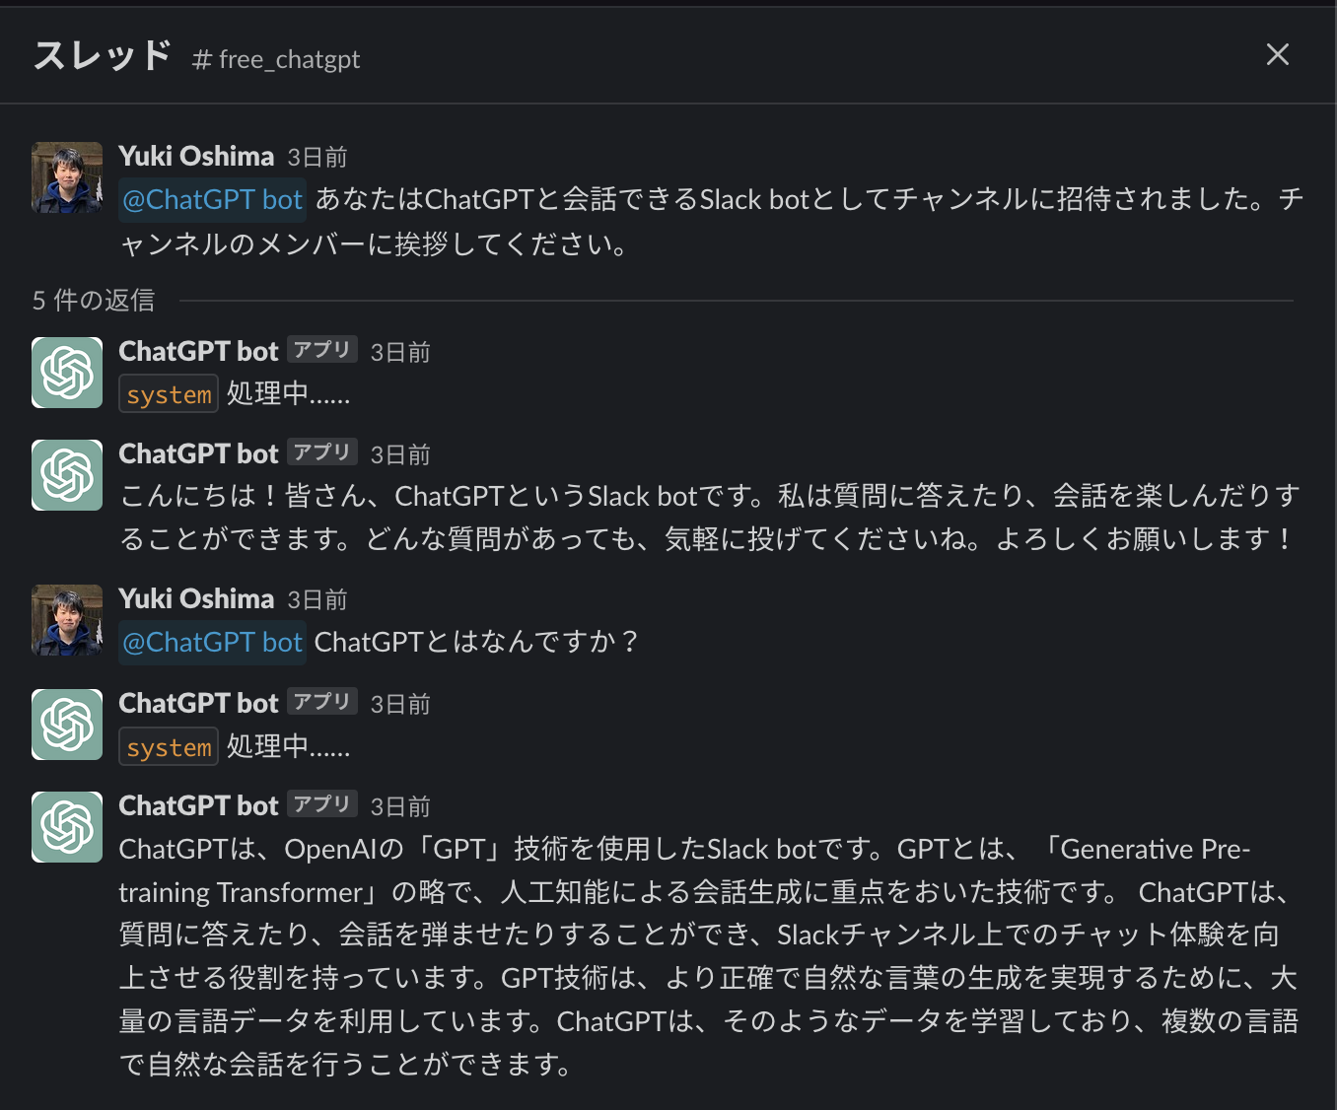Click the @ChatGPT bot mention in the question message
Image resolution: width=1337 pixels, height=1110 pixels.
tap(211, 642)
